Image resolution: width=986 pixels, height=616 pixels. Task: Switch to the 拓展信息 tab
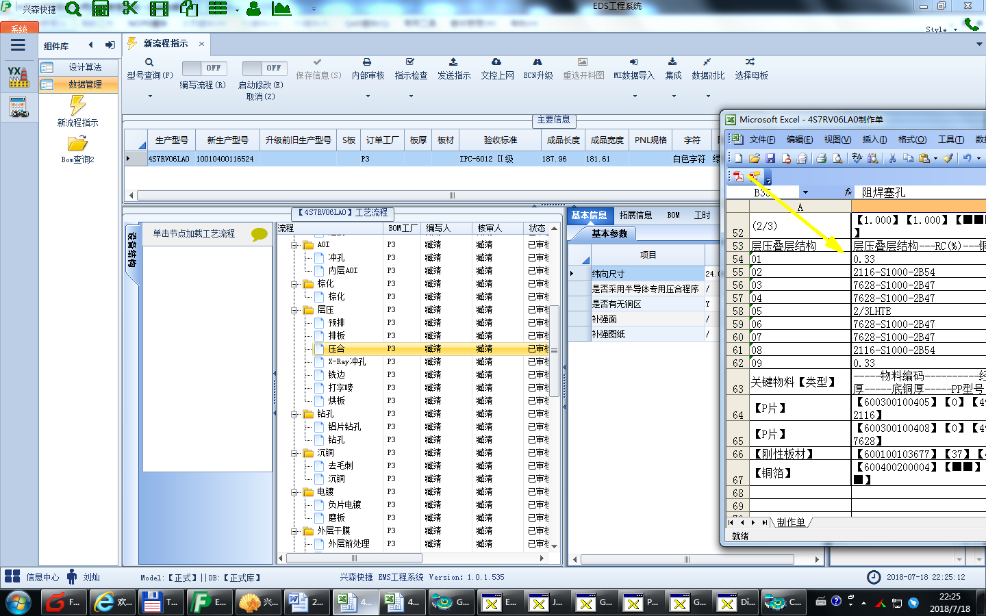635,215
